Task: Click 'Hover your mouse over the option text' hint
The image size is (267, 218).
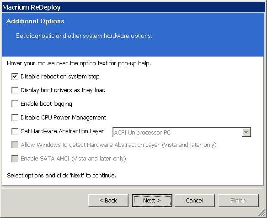Action: point(79,63)
